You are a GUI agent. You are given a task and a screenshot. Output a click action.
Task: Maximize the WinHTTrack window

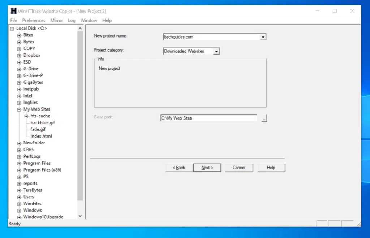pos(335,11)
